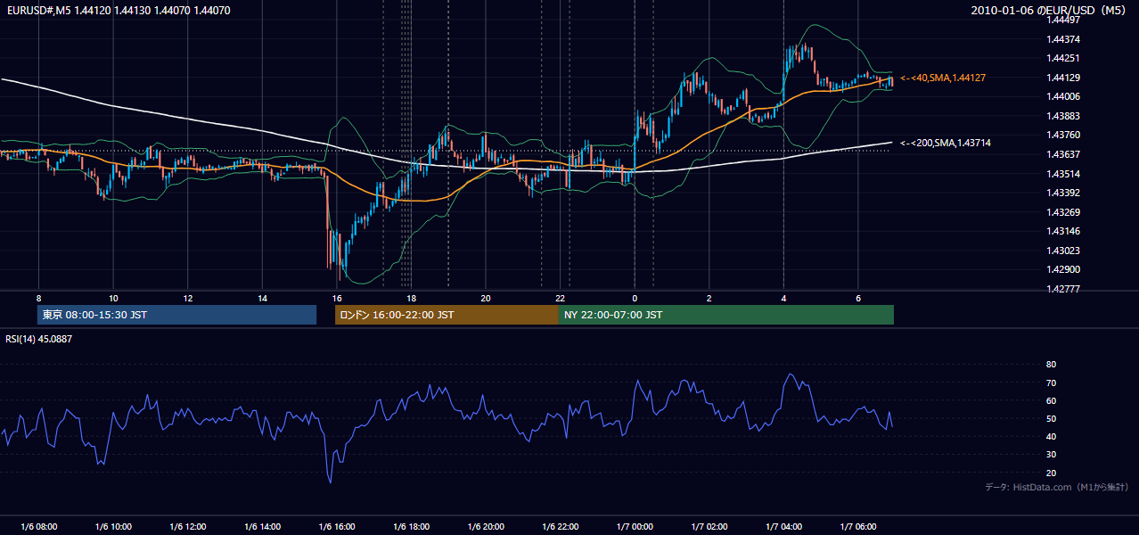Click RSI axis level 30

pyautogui.click(x=1051, y=455)
